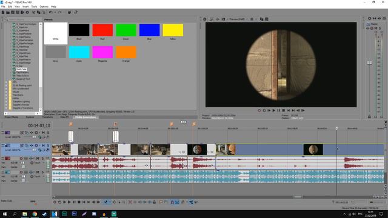The image size is (388, 218).
Task: Select the Red solid color preset
Action: click(102, 30)
